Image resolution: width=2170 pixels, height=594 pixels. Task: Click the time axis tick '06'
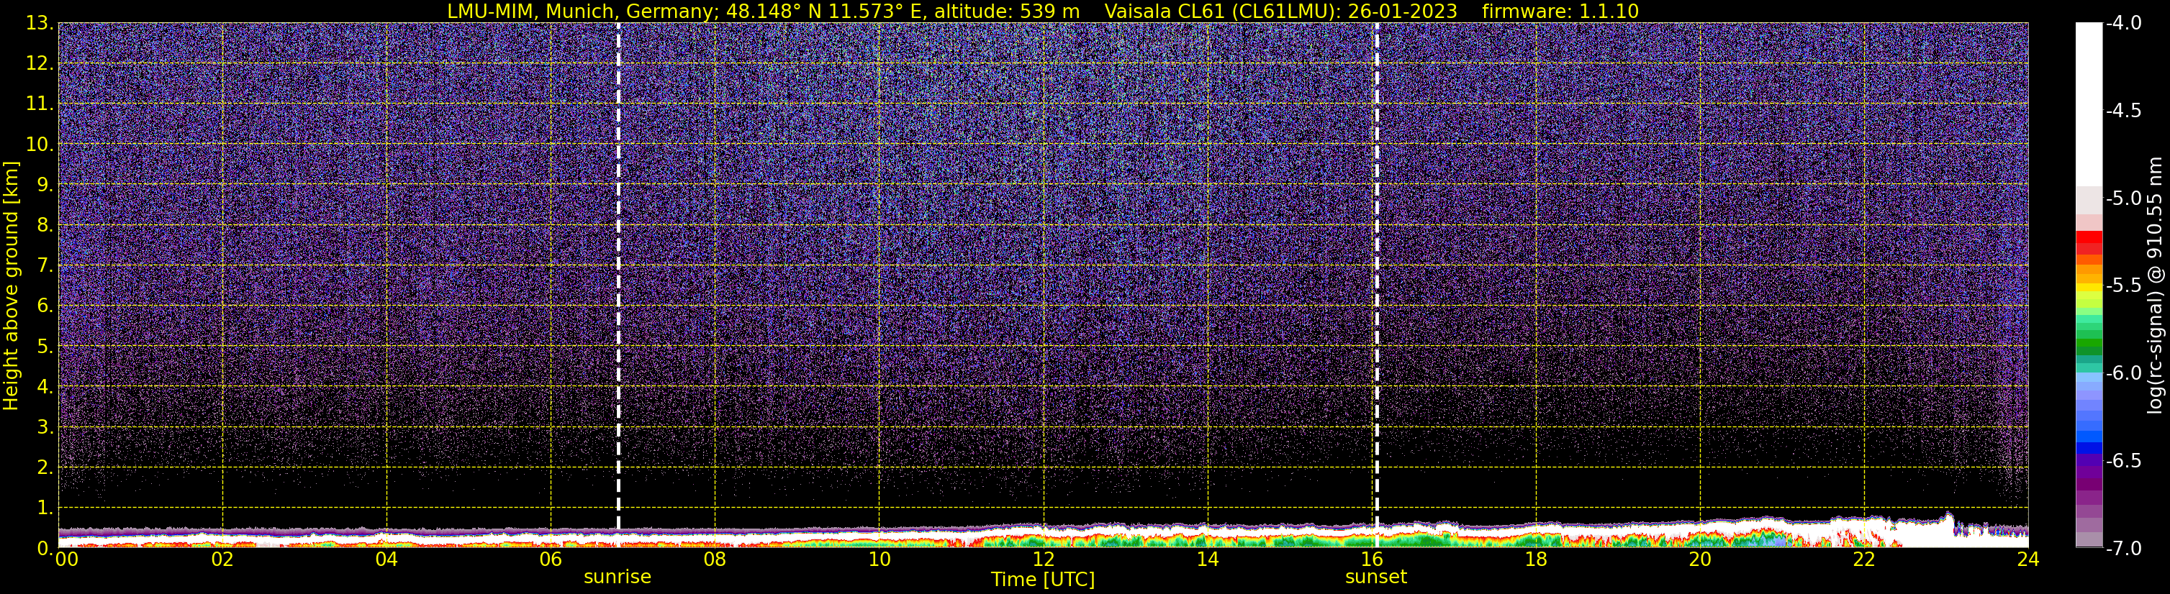click(551, 559)
